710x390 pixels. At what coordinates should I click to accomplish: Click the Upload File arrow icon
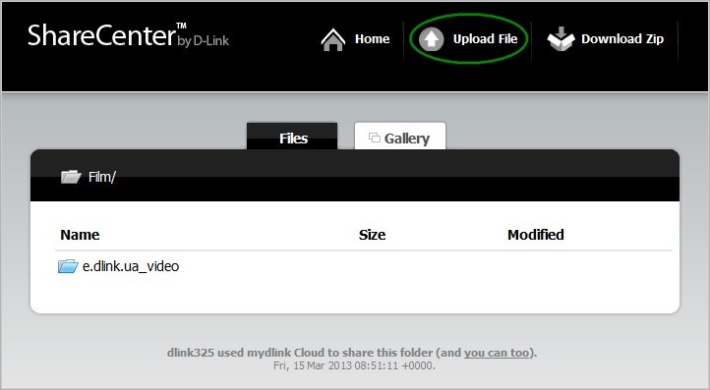[x=431, y=39]
